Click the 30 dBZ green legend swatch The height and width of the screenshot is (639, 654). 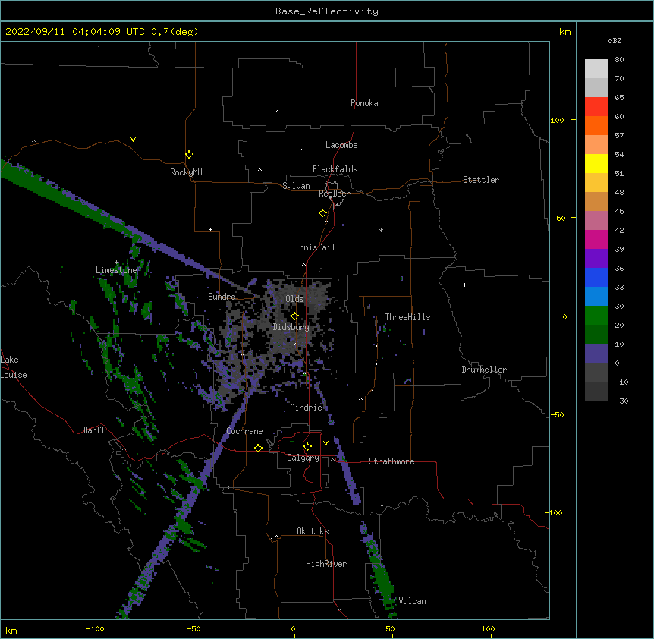click(x=596, y=316)
